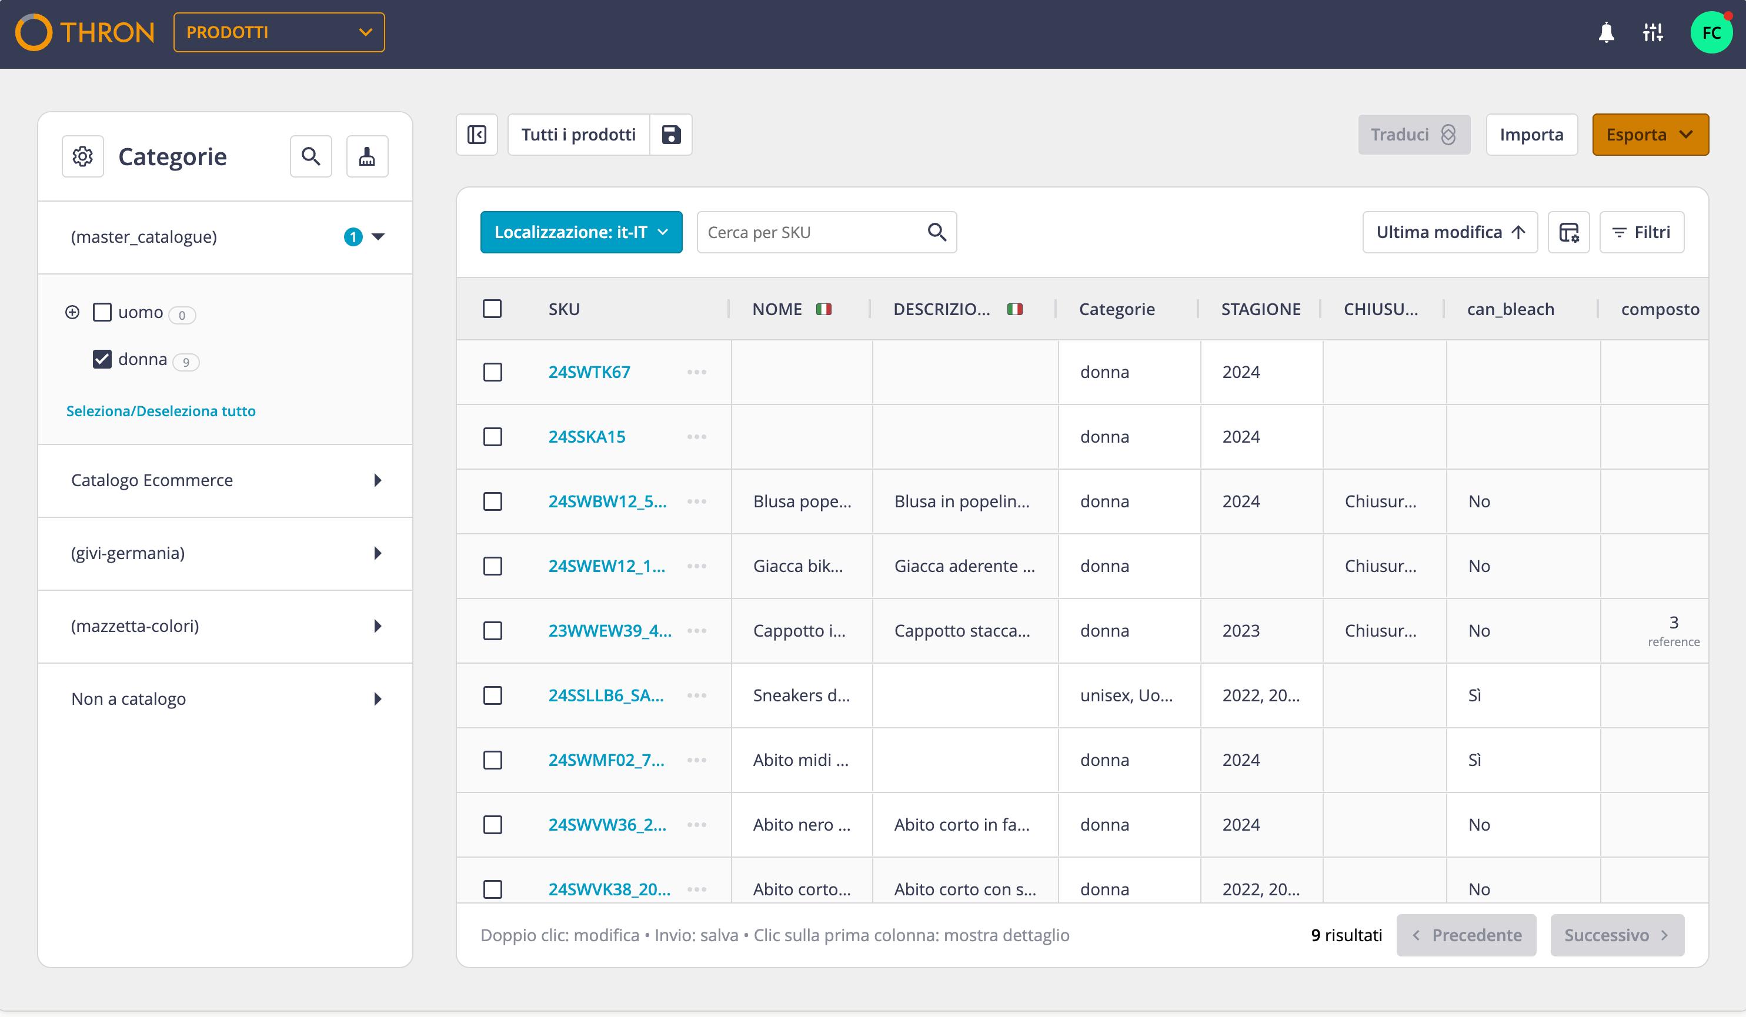Click the Tutti i prodotti view button

[579, 135]
